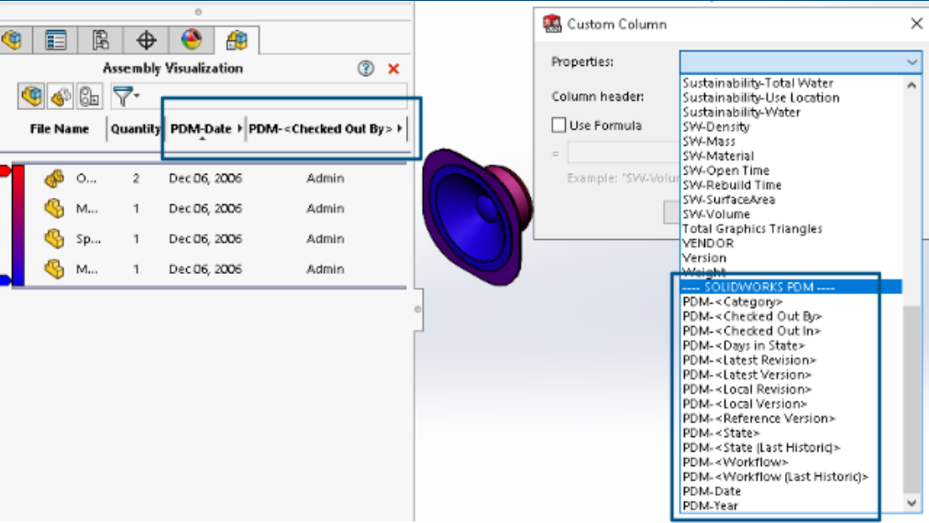The width and height of the screenshot is (929, 523).
Task: Open Assembly Visualization help
Action: [x=366, y=69]
